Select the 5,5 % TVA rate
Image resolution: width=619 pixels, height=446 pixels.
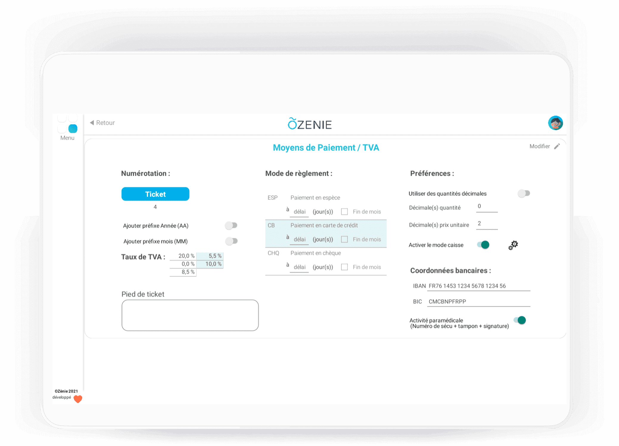210,256
